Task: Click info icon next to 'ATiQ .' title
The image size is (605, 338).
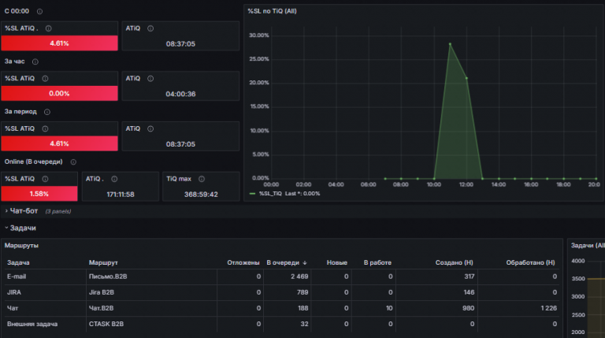Action: pyautogui.click(x=114, y=179)
